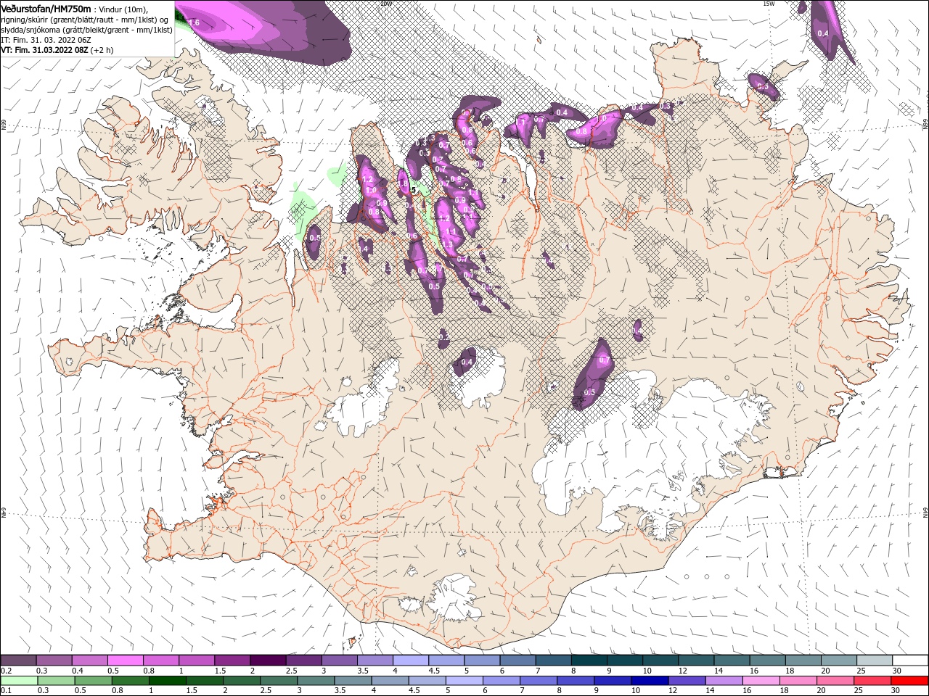Select the 0.8 swatch on the snow scale
The width and height of the screenshot is (929, 696).
161,660
